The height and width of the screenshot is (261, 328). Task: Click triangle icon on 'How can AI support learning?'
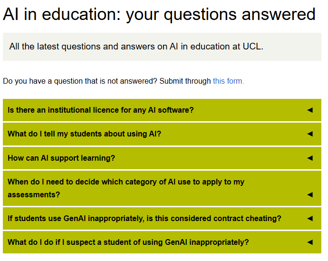[310, 158]
